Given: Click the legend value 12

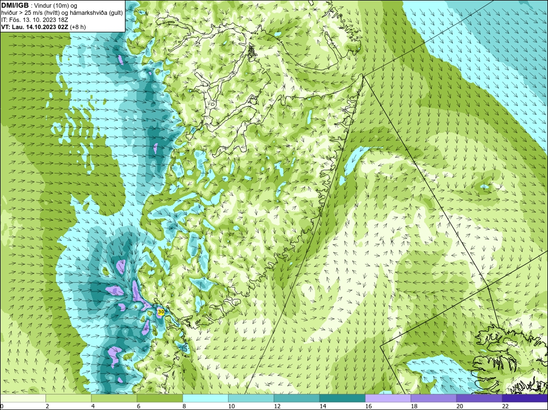Looking at the screenshot, I should pyautogui.click(x=277, y=406).
